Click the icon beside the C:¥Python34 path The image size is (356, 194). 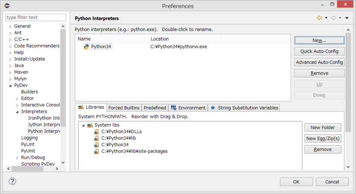click(97, 145)
